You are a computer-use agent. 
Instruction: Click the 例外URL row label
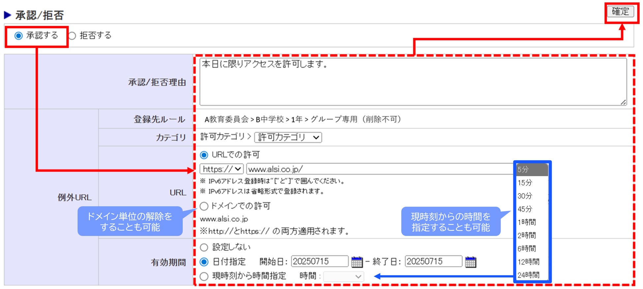(x=75, y=197)
